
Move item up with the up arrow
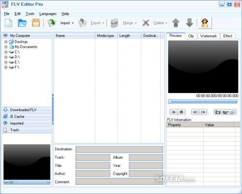[x=176, y=23]
